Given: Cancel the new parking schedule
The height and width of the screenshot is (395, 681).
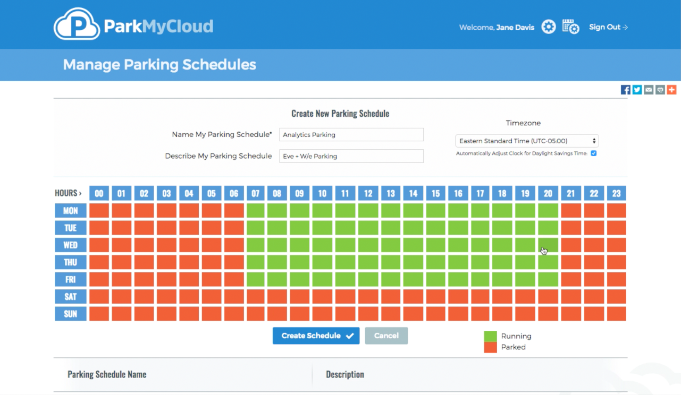Looking at the screenshot, I should 386,336.
